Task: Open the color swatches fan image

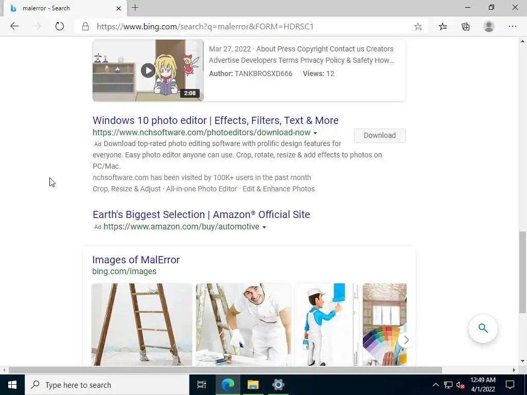Action: 384,324
